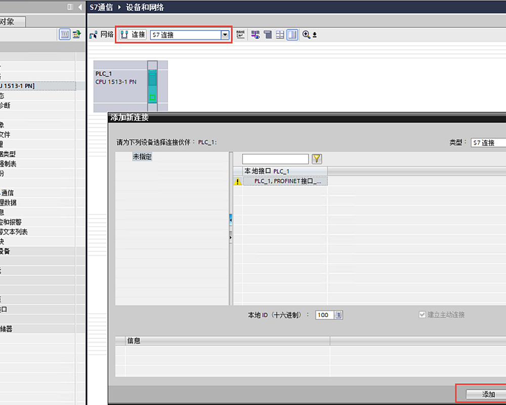
Task: Select 未指定 (Unspecified) partner in list
Action: [142, 157]
